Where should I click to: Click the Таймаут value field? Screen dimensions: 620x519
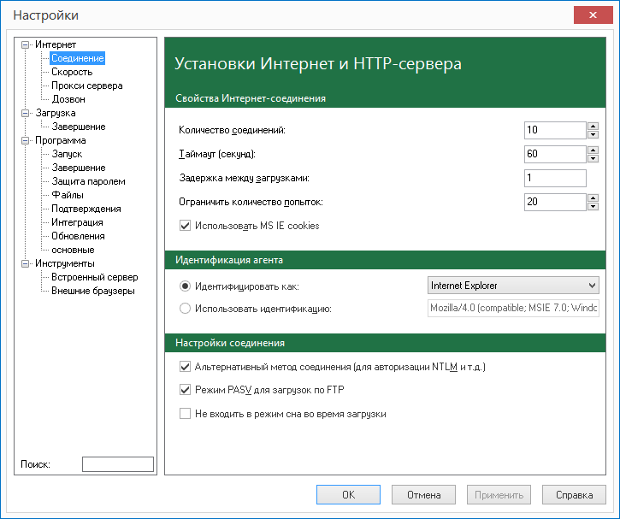(555, 155)
